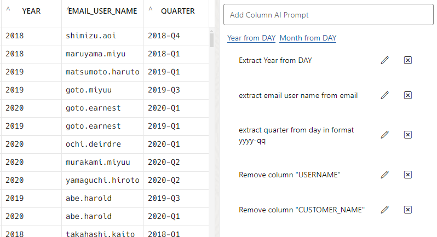Select cell "shimizu.aoi"
This screenshot has width=437, height=237.
(102, 36)
